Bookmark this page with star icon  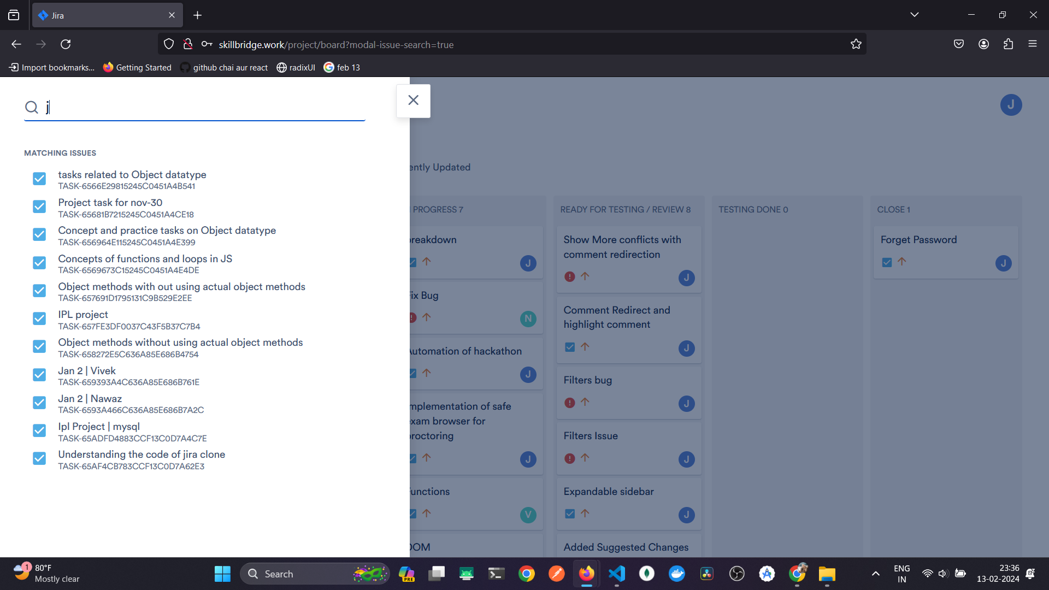click(x=856, y=44)
